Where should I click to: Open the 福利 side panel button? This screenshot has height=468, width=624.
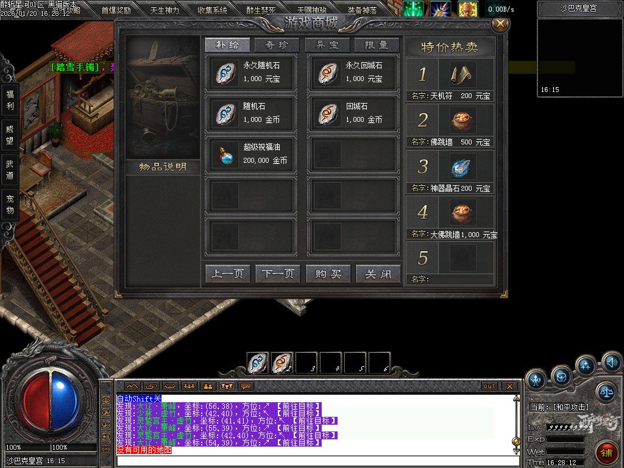[10, 100]
